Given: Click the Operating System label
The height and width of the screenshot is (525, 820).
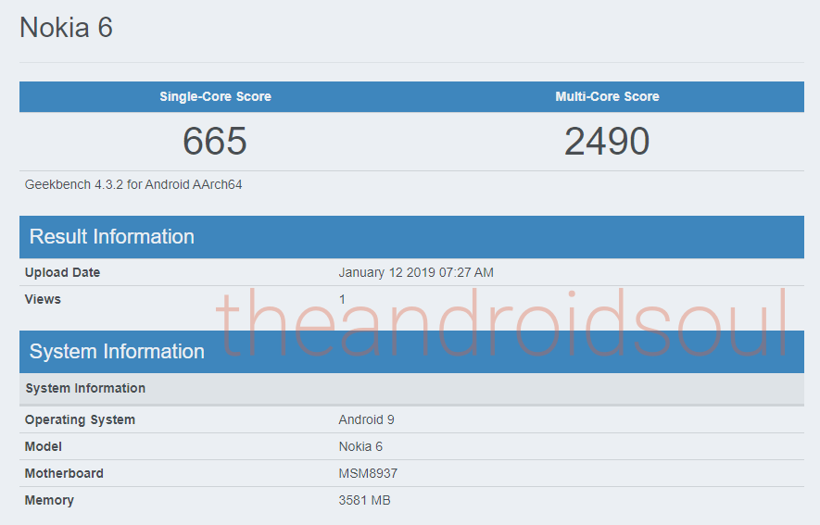Looking at the screenshot, I should 80,420.
